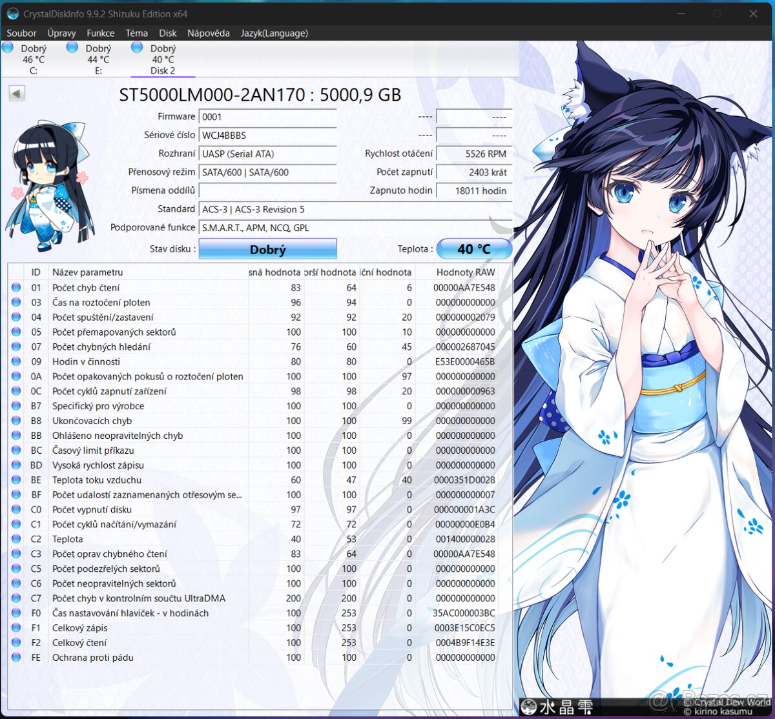Click status orb of row FE Ochrana proti pádu
Screen dimensions: 775x719
coord(16,658)
